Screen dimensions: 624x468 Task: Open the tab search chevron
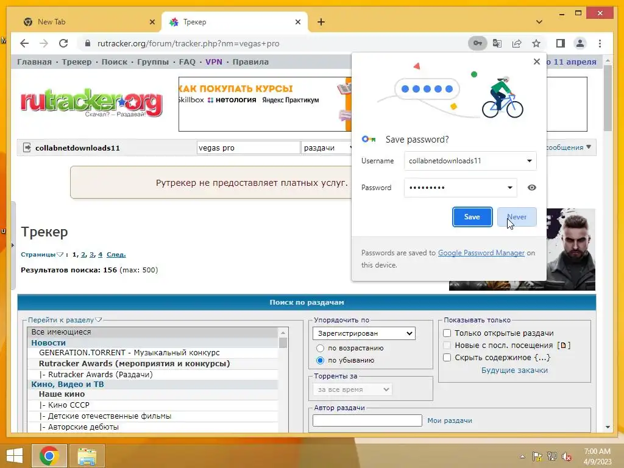(539, 23)
